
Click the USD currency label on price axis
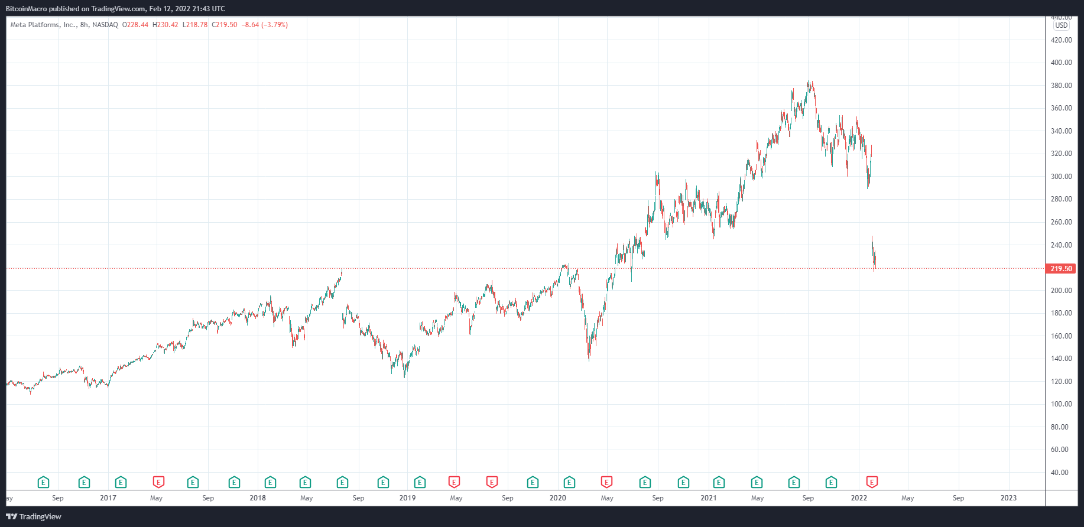click(x=1062, y=25)
